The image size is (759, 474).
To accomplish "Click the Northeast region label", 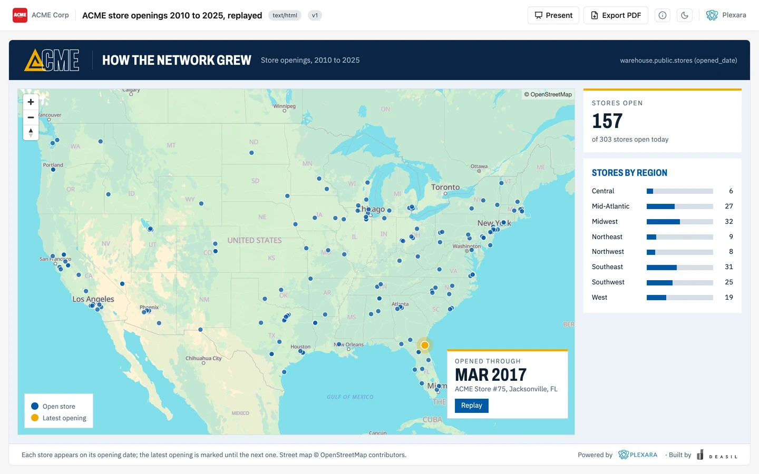I will [x=607, y=237].
